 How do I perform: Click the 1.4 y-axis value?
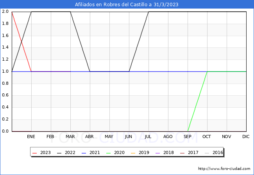click(x=5, y=47)
